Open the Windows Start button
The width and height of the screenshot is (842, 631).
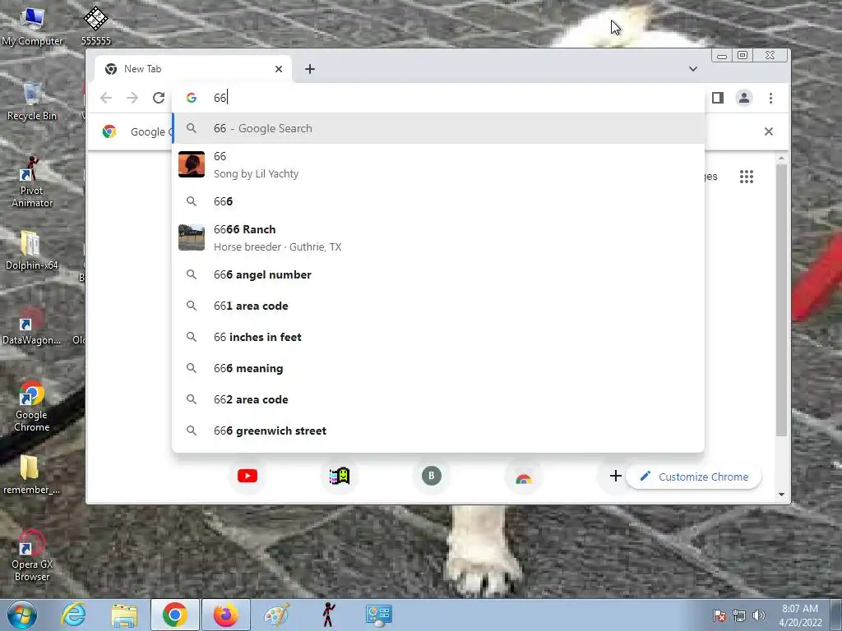(22, 615)
